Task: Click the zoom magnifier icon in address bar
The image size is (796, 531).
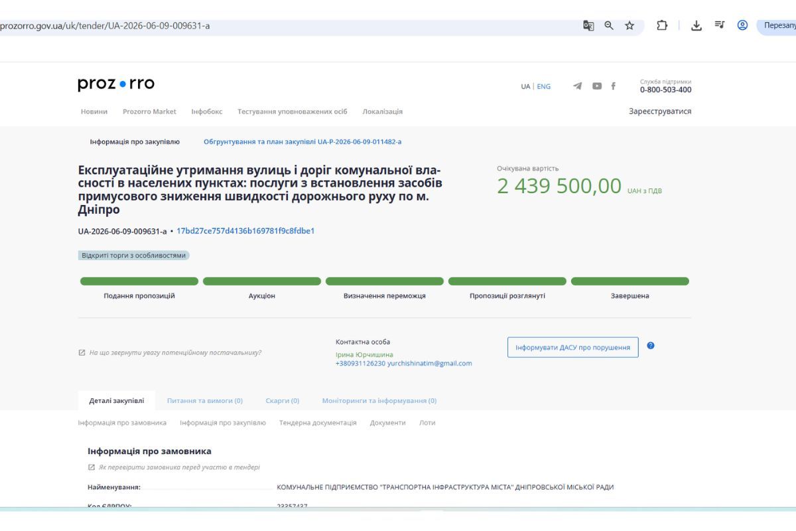Action: click(609, 26)
